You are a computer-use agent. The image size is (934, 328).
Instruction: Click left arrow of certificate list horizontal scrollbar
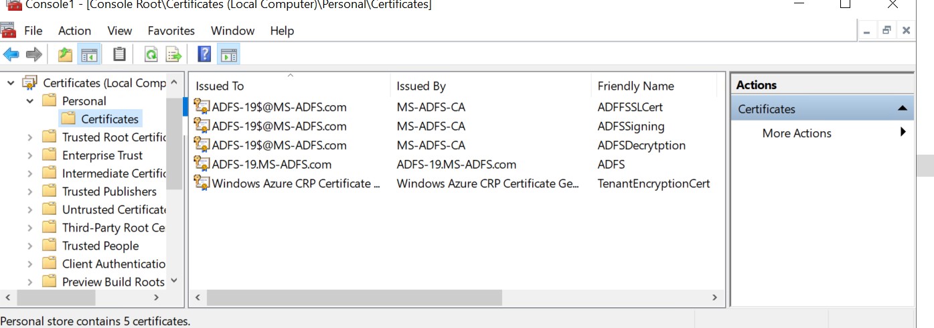198,297
